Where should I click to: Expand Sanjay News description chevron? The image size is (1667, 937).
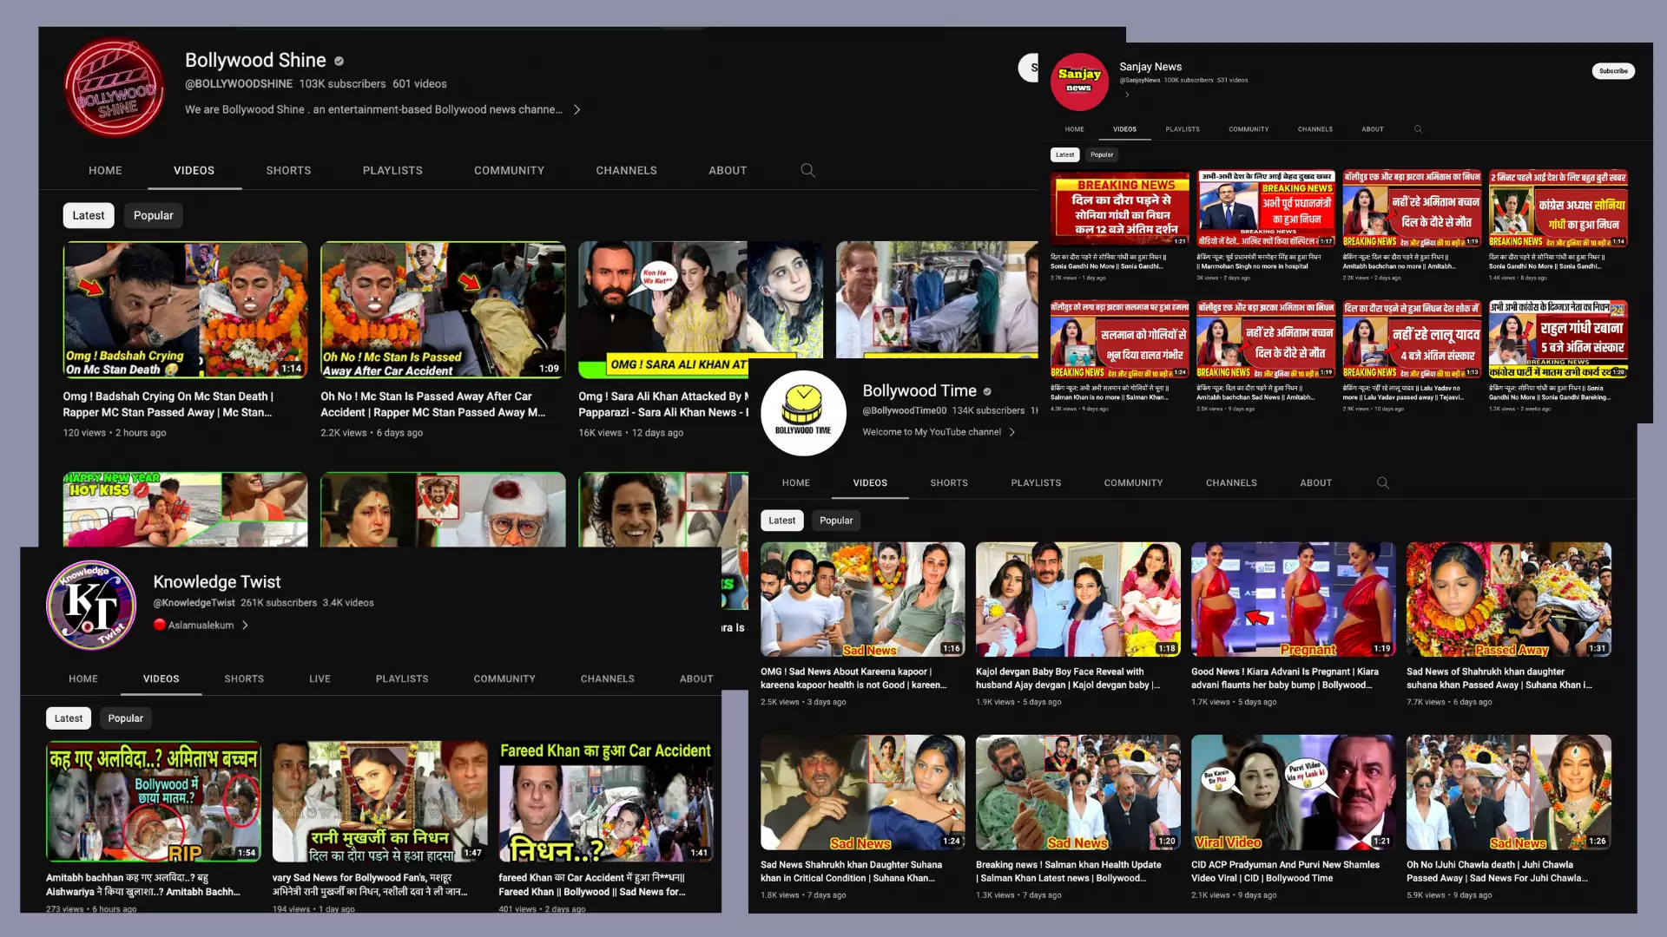click(1127, 95)
